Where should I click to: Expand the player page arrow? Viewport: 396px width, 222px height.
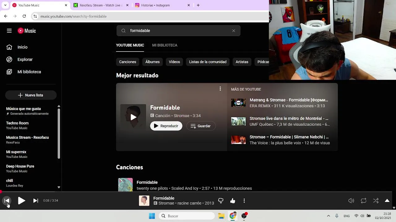point(387,201)
